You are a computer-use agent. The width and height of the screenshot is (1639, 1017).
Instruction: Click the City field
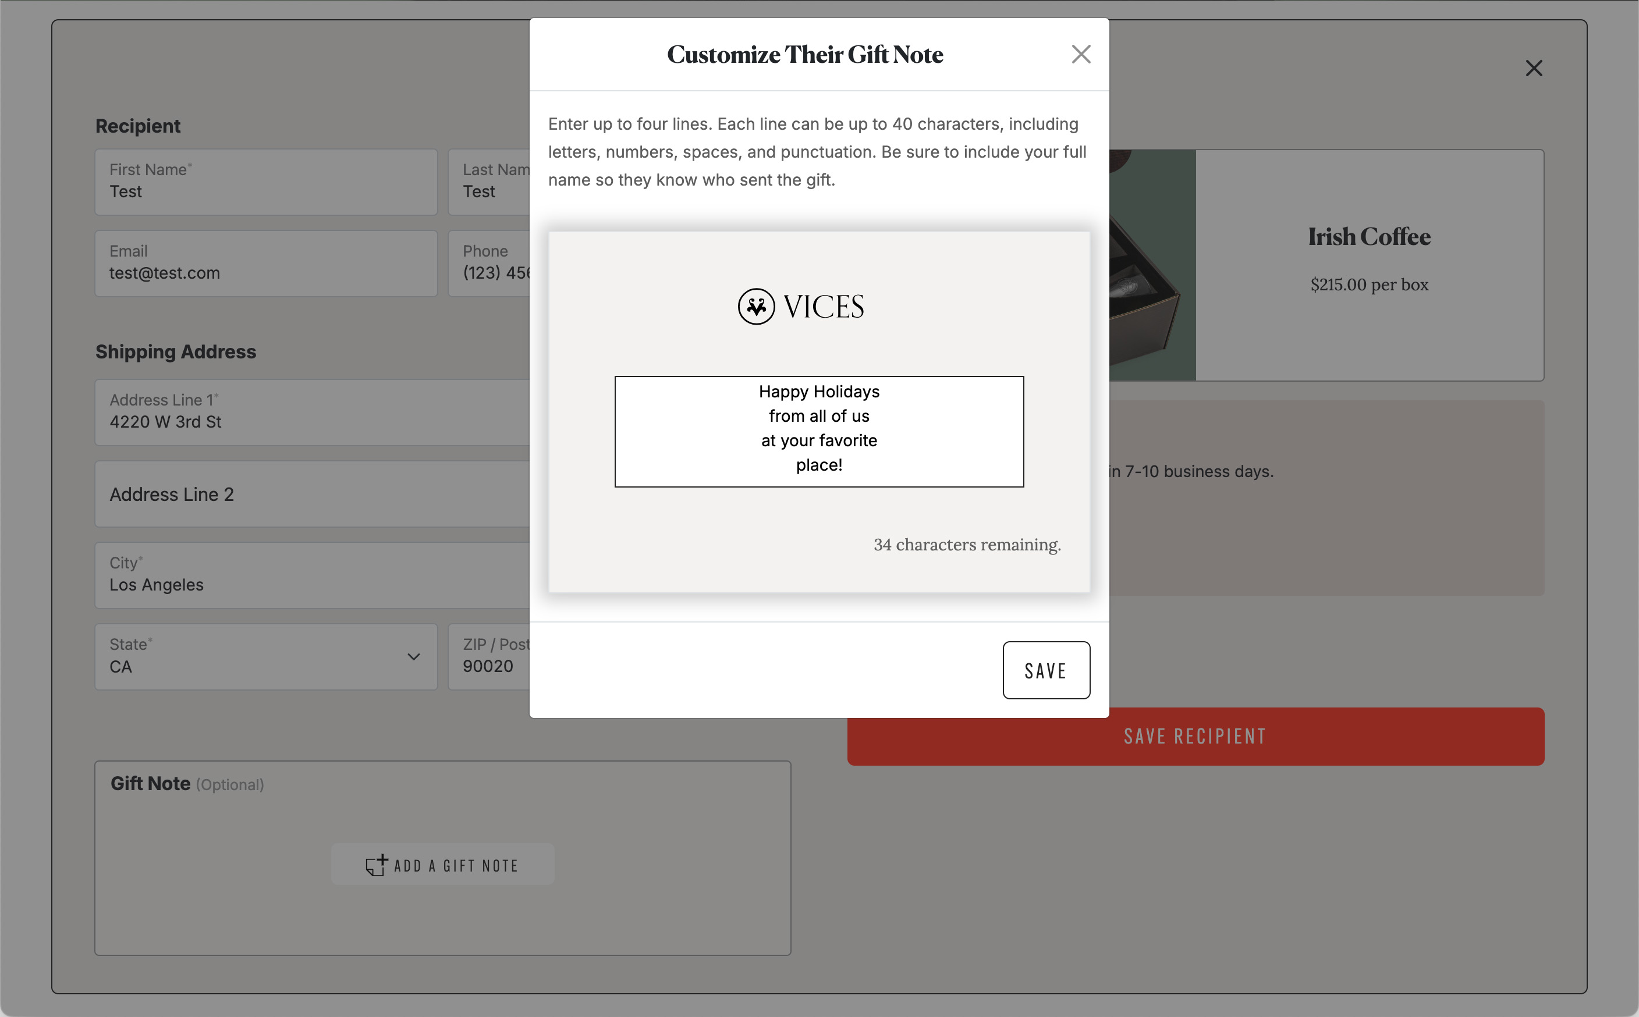coord(312,576)
